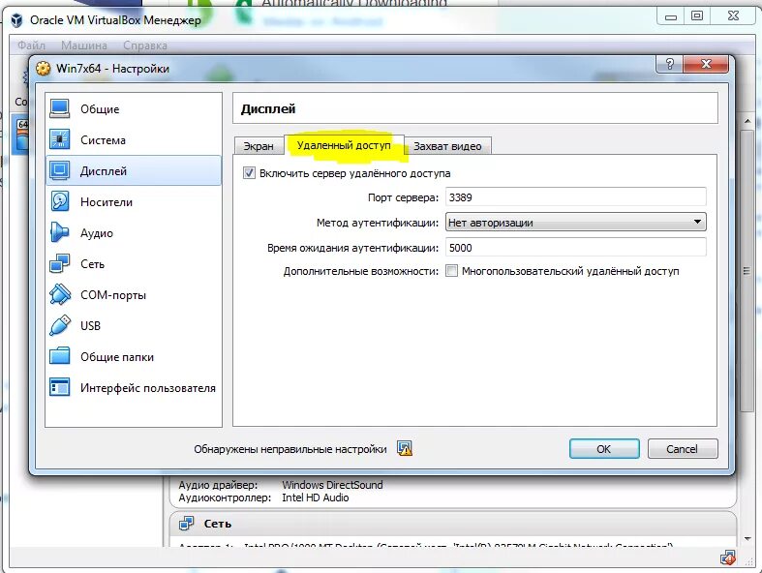Select the COM-порты connector icon
This screenshot has width=762, height=573.
(60, 294)
